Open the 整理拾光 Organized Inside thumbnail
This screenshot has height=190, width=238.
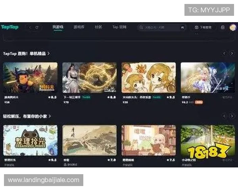(x=31, y=140)
